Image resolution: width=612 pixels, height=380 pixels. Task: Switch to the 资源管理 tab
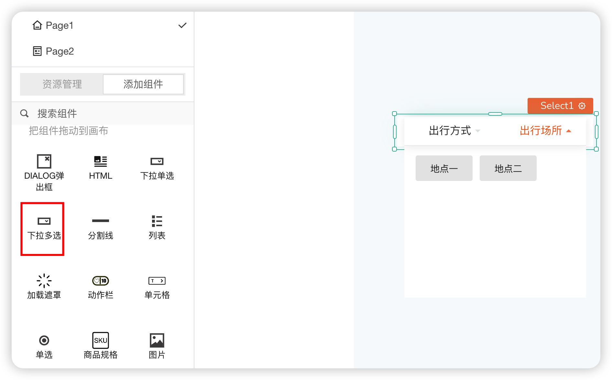(62, 84)
